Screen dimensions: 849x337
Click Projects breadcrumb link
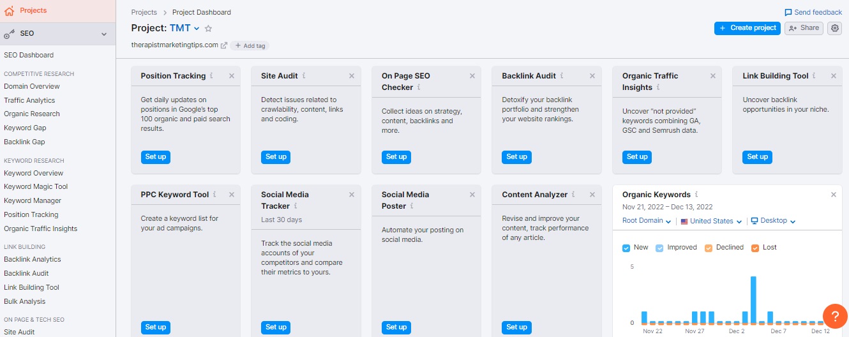[x=144, y=12]
